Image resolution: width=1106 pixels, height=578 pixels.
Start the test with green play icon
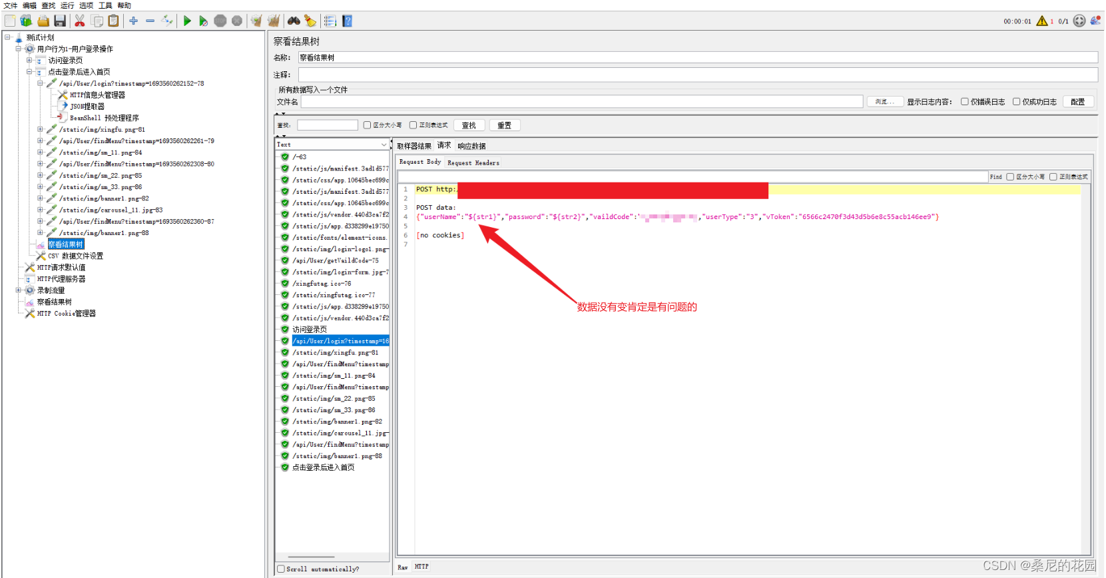[187, 21]
